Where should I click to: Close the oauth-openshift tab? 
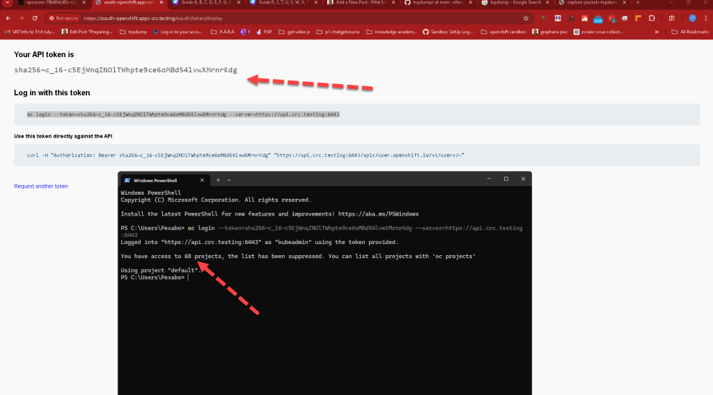coord(162,3)
